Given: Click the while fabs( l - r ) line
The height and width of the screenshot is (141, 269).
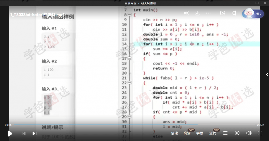Looking at the screenshot, I should pos(178,78).
